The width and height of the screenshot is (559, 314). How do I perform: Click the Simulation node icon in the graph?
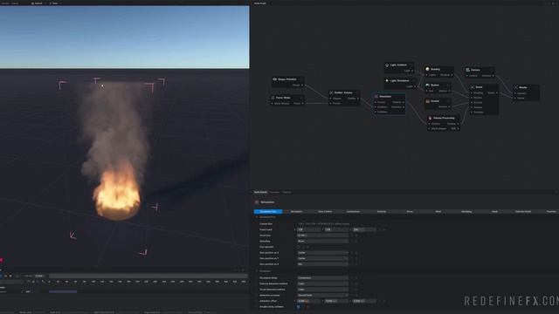pos(376,97)
